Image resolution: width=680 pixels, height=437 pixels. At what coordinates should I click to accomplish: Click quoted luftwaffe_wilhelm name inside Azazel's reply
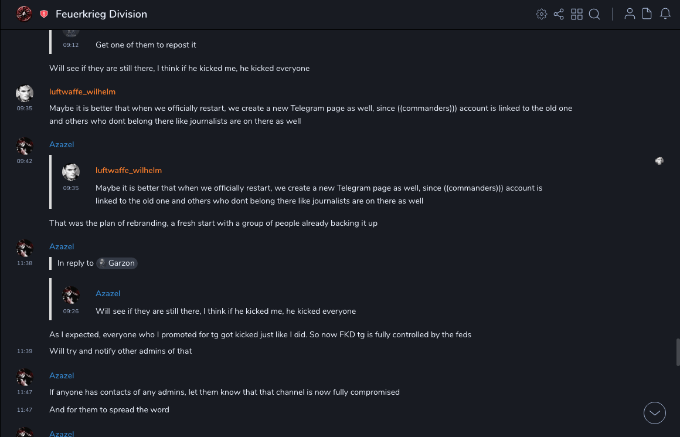point(128,170)
